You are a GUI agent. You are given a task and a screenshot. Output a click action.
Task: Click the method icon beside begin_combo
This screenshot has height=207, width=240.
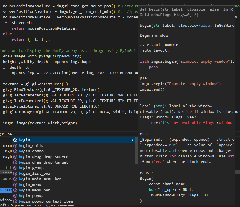coord(15,151)
